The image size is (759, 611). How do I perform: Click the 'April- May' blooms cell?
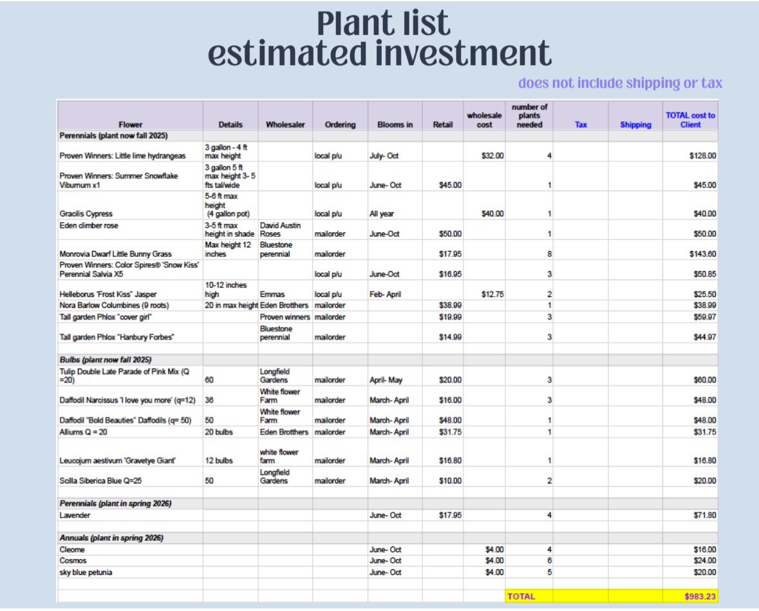tap(395, 376)
